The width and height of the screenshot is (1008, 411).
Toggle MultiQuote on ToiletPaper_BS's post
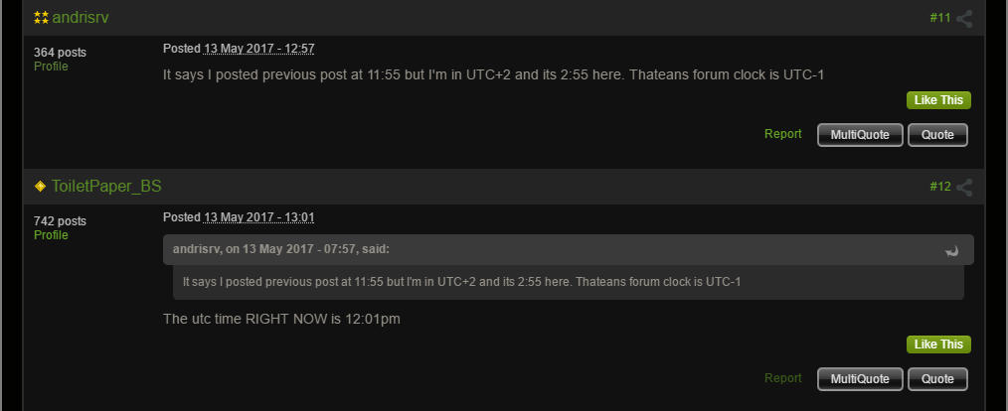pyautogui.click(x=860, y=379)
